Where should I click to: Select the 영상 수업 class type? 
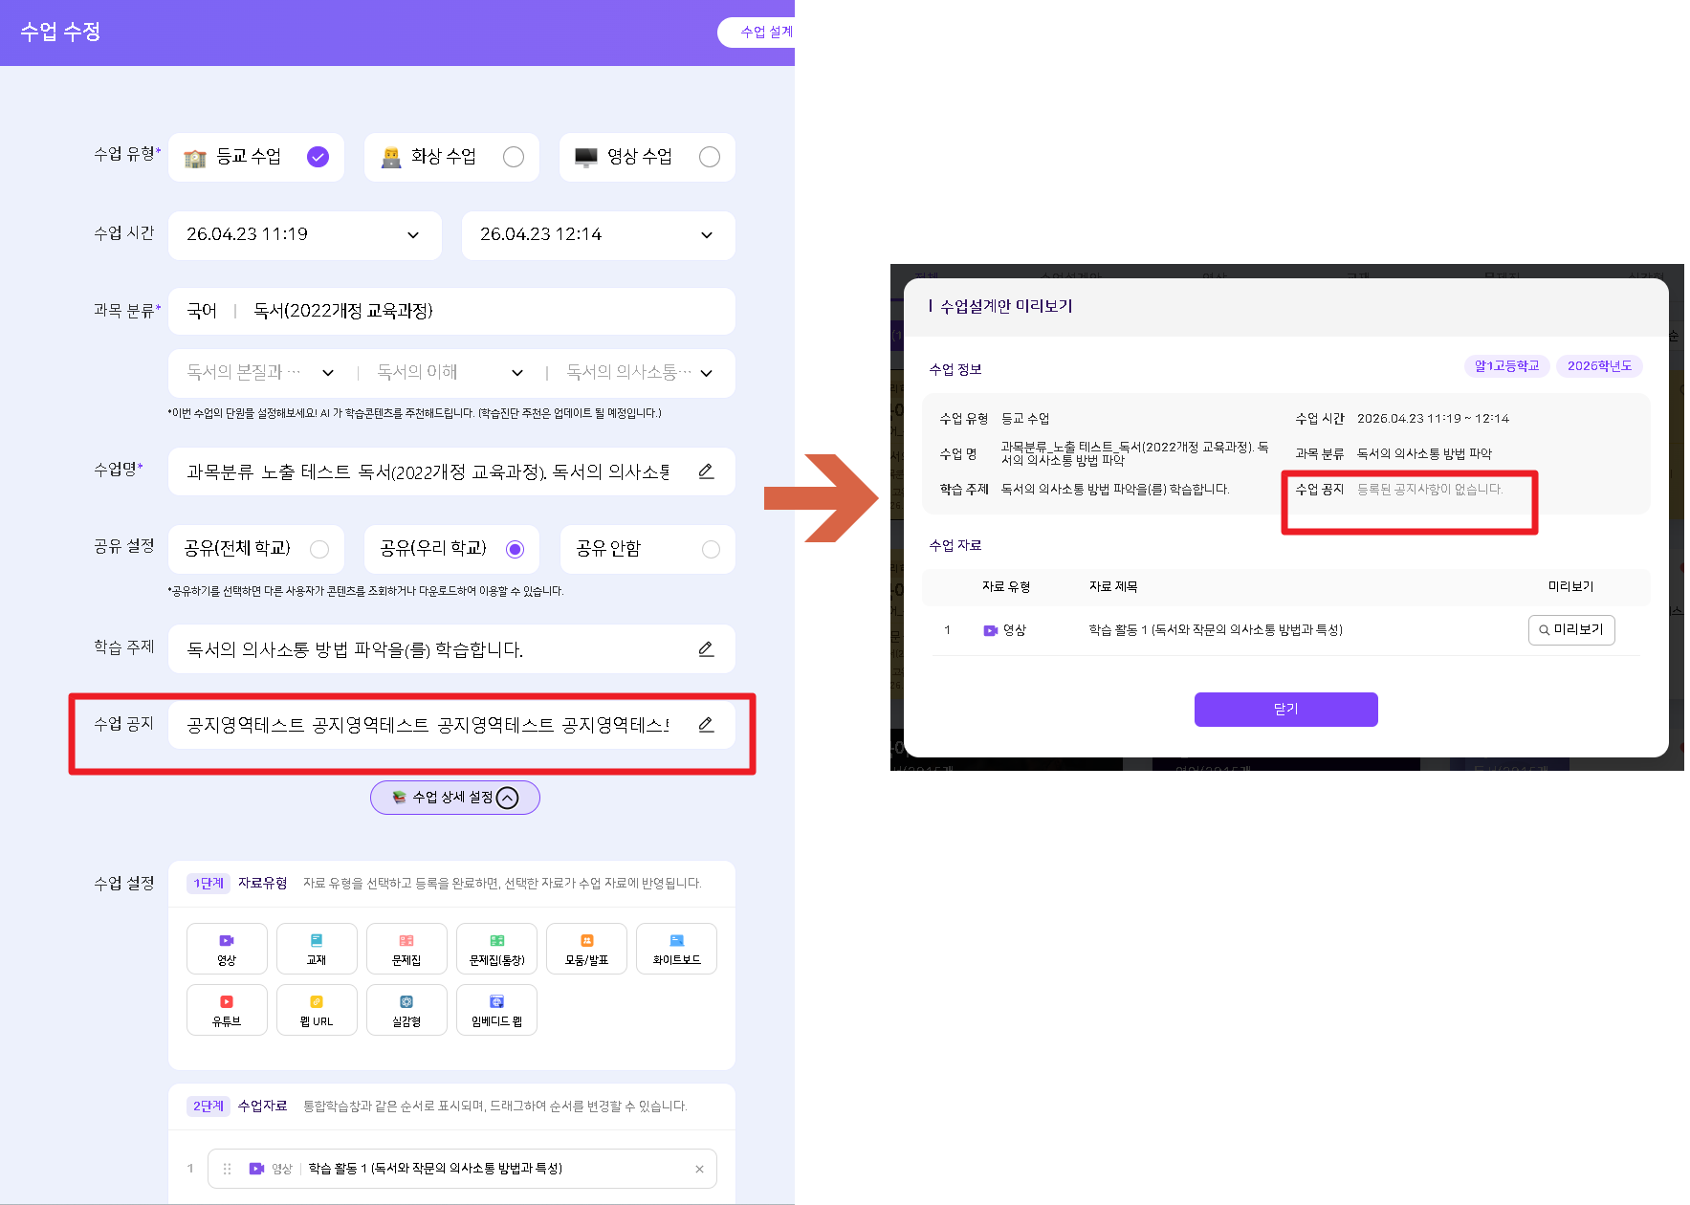pos(647,157)
